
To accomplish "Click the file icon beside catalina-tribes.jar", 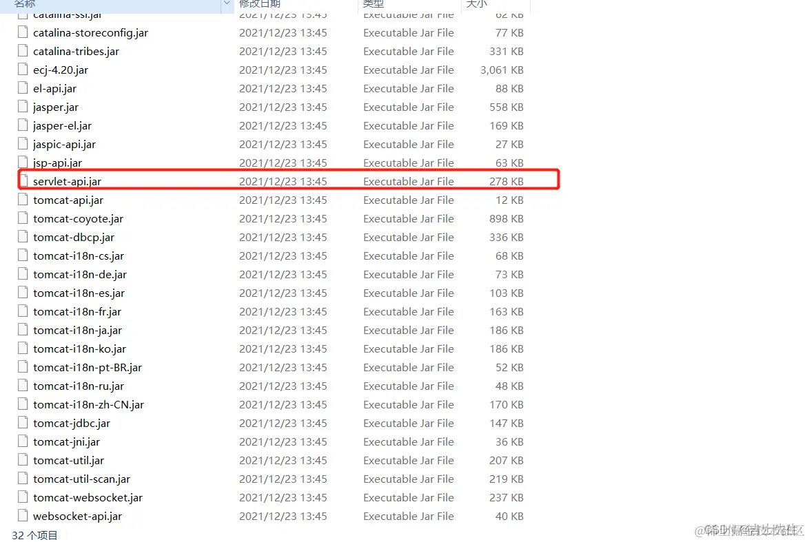I will 23,51.
